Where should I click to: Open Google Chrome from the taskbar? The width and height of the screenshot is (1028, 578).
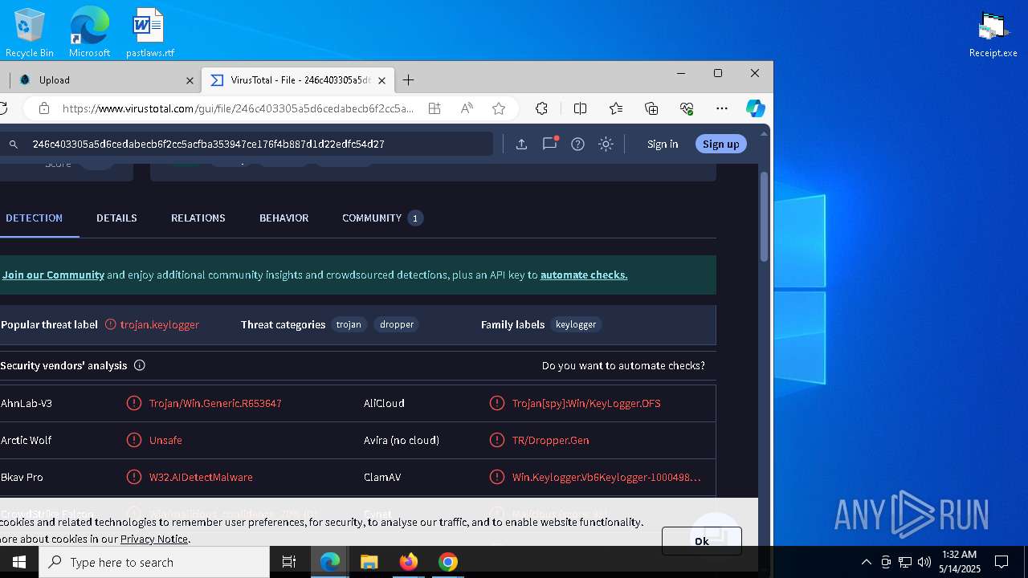point(448,562)
